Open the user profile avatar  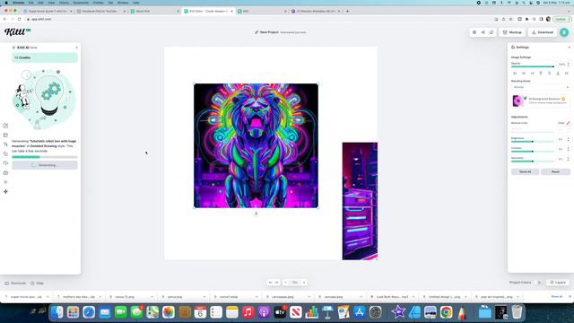[564, 32]
